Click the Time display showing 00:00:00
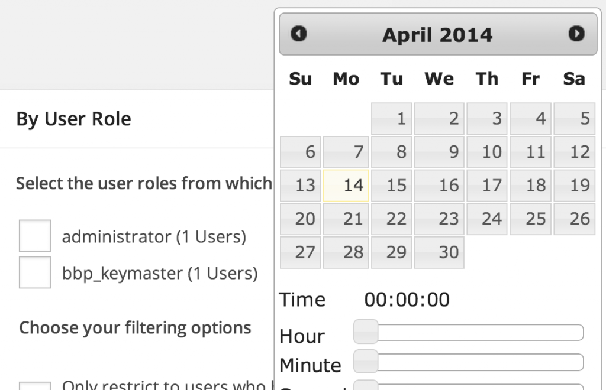 coord(405,300)
